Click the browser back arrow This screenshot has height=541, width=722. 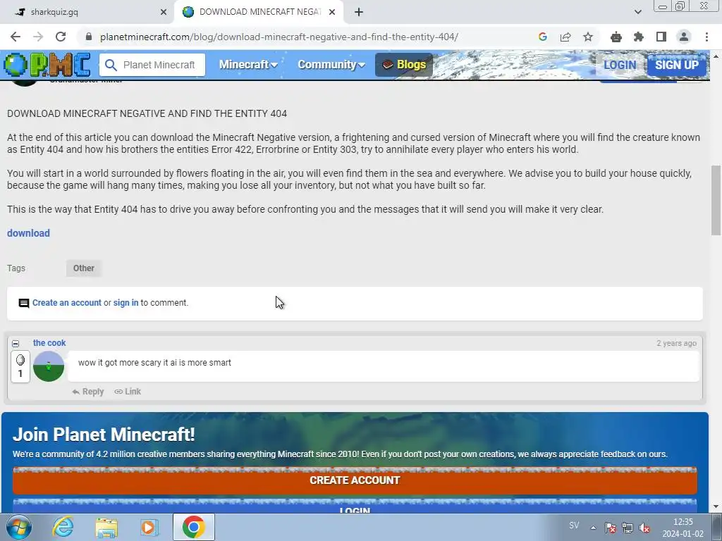click(x=16, y=37)
